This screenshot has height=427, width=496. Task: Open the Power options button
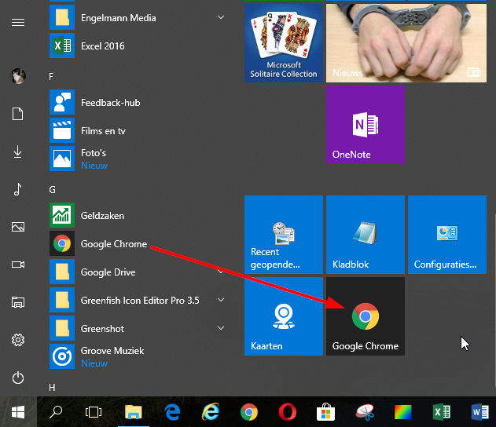point(18,378)
